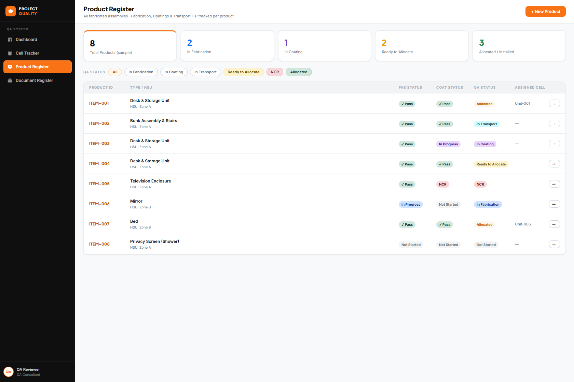This screenshot has height=382, width=574.
Task: Select the In Fabrication summary card
Action: pyautogui.click(x=227, y=46)
